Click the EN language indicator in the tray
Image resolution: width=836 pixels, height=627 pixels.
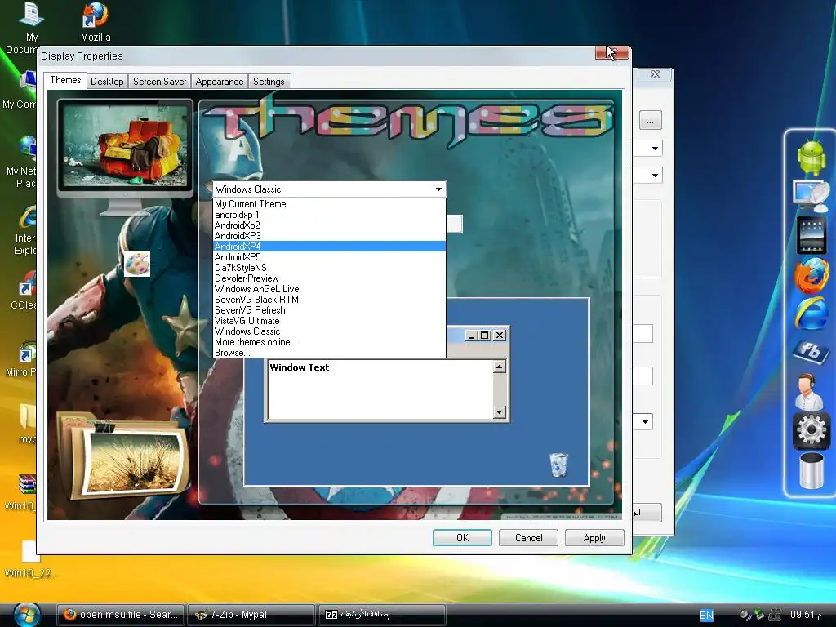(x=706, y=615)
